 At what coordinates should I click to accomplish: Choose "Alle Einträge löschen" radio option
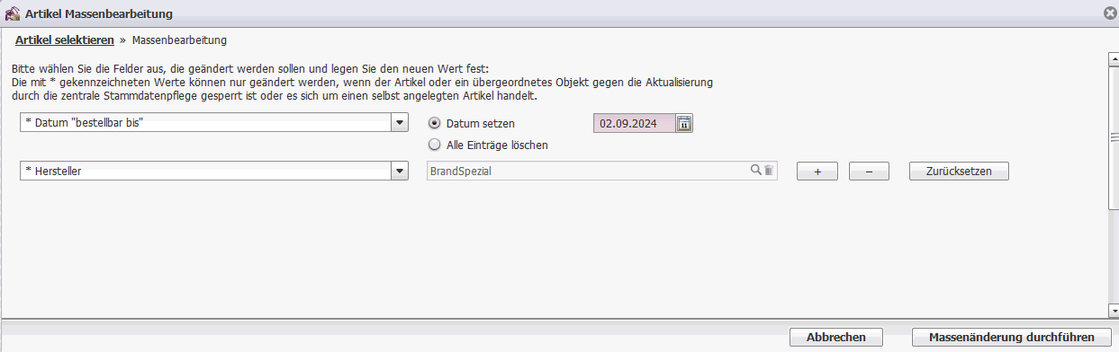pos(434,145)
